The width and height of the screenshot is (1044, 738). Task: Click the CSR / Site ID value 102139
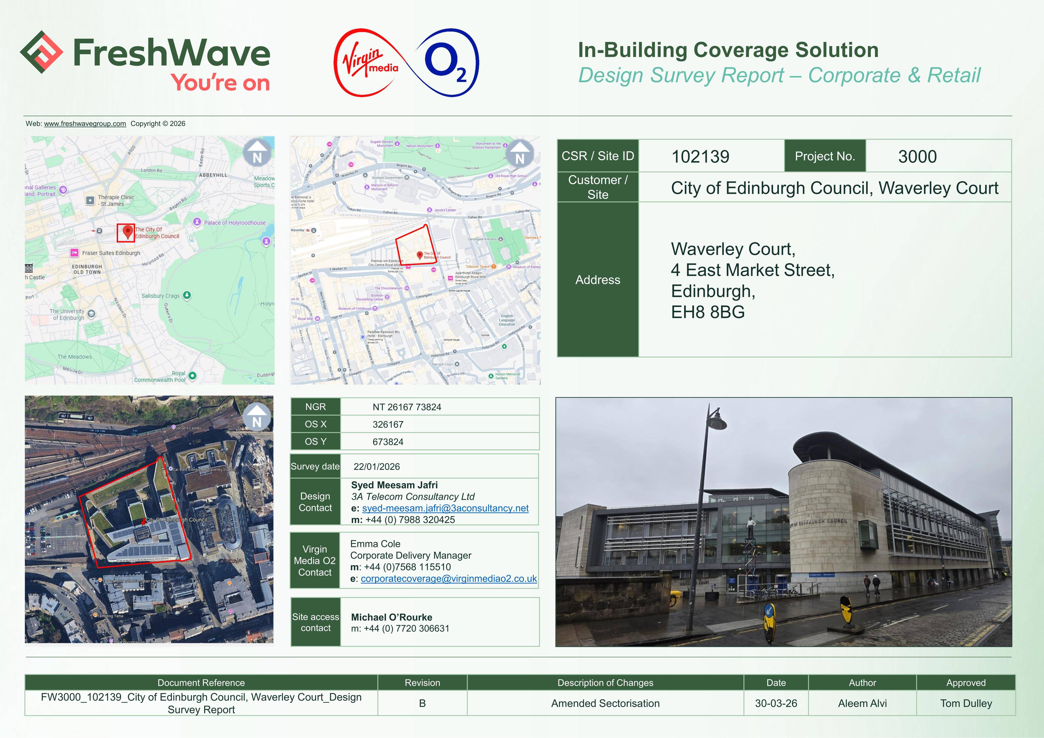700,156
